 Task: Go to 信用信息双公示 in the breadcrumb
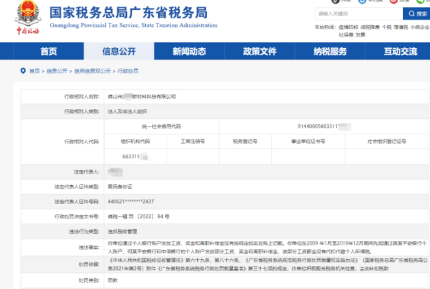click(x=92, y=71)
